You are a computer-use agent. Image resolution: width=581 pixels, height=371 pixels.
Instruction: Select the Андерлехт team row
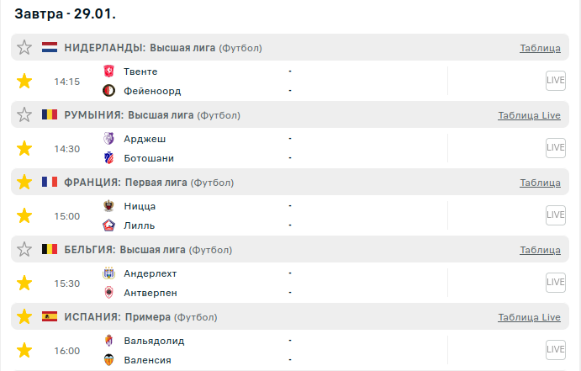(x=150, y=273)
